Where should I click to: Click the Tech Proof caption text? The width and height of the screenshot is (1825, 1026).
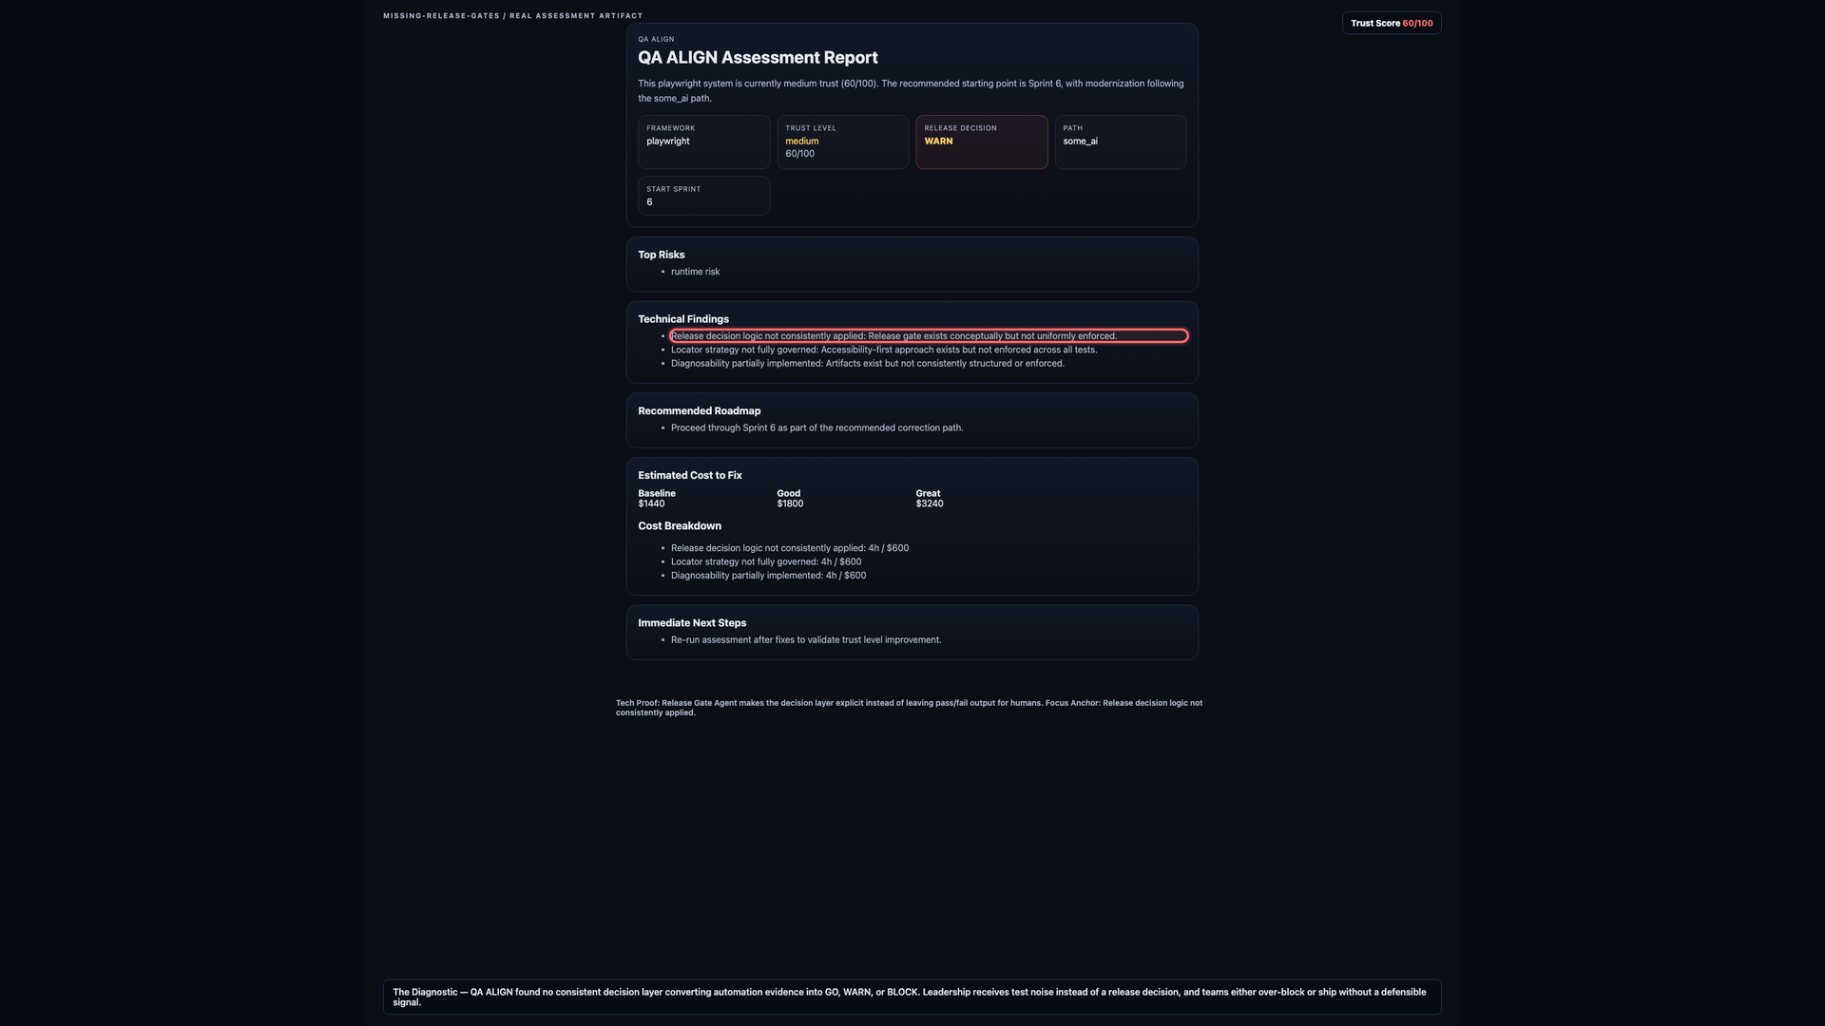pos(910,708)
